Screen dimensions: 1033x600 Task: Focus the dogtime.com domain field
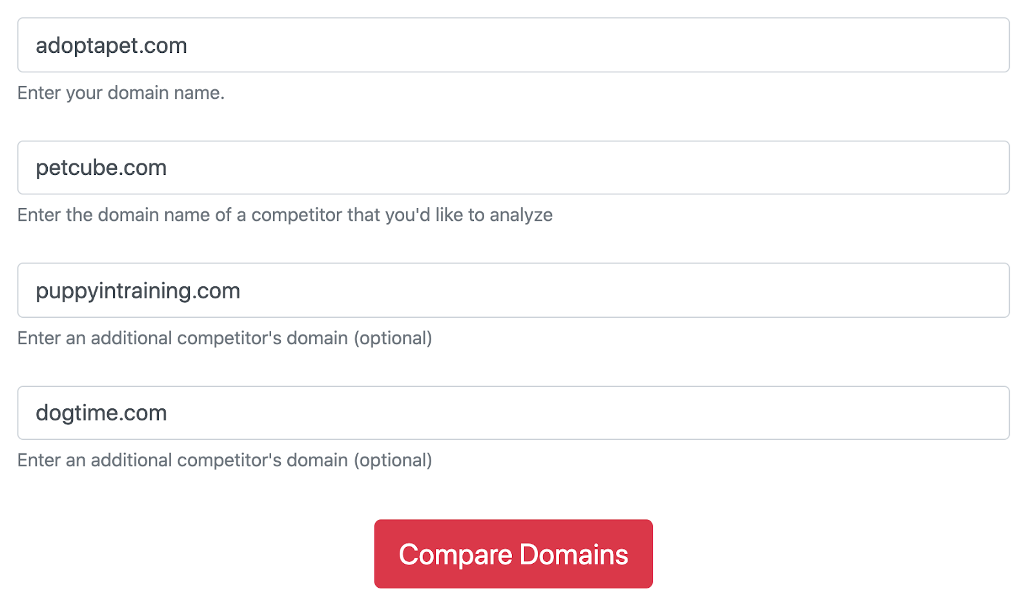pos(513,413)
